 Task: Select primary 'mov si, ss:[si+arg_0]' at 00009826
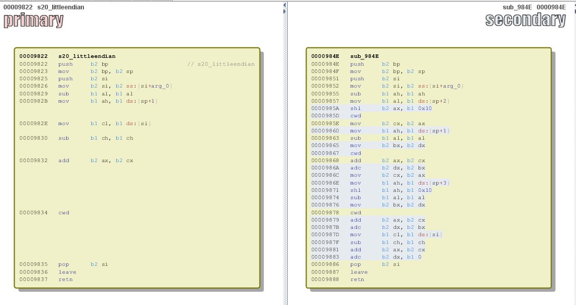click(96, 86)
